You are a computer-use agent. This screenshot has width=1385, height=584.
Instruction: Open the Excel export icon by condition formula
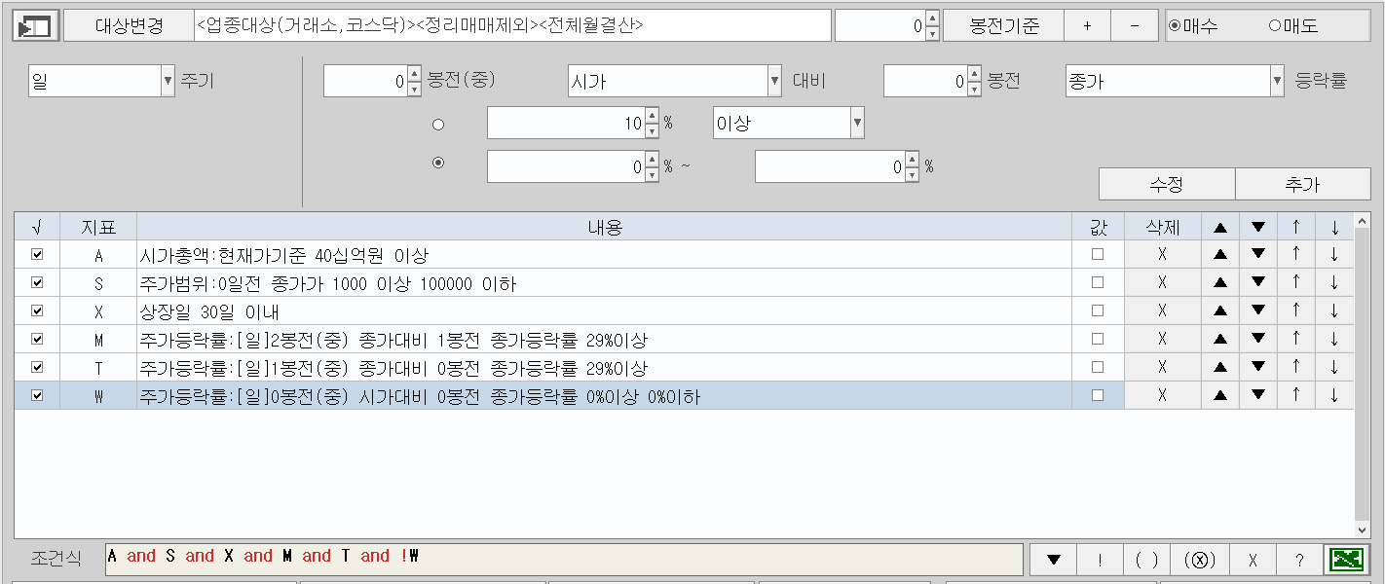pos(1347,560)
